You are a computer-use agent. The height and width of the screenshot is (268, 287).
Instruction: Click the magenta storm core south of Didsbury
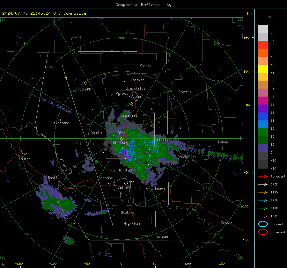124,153
